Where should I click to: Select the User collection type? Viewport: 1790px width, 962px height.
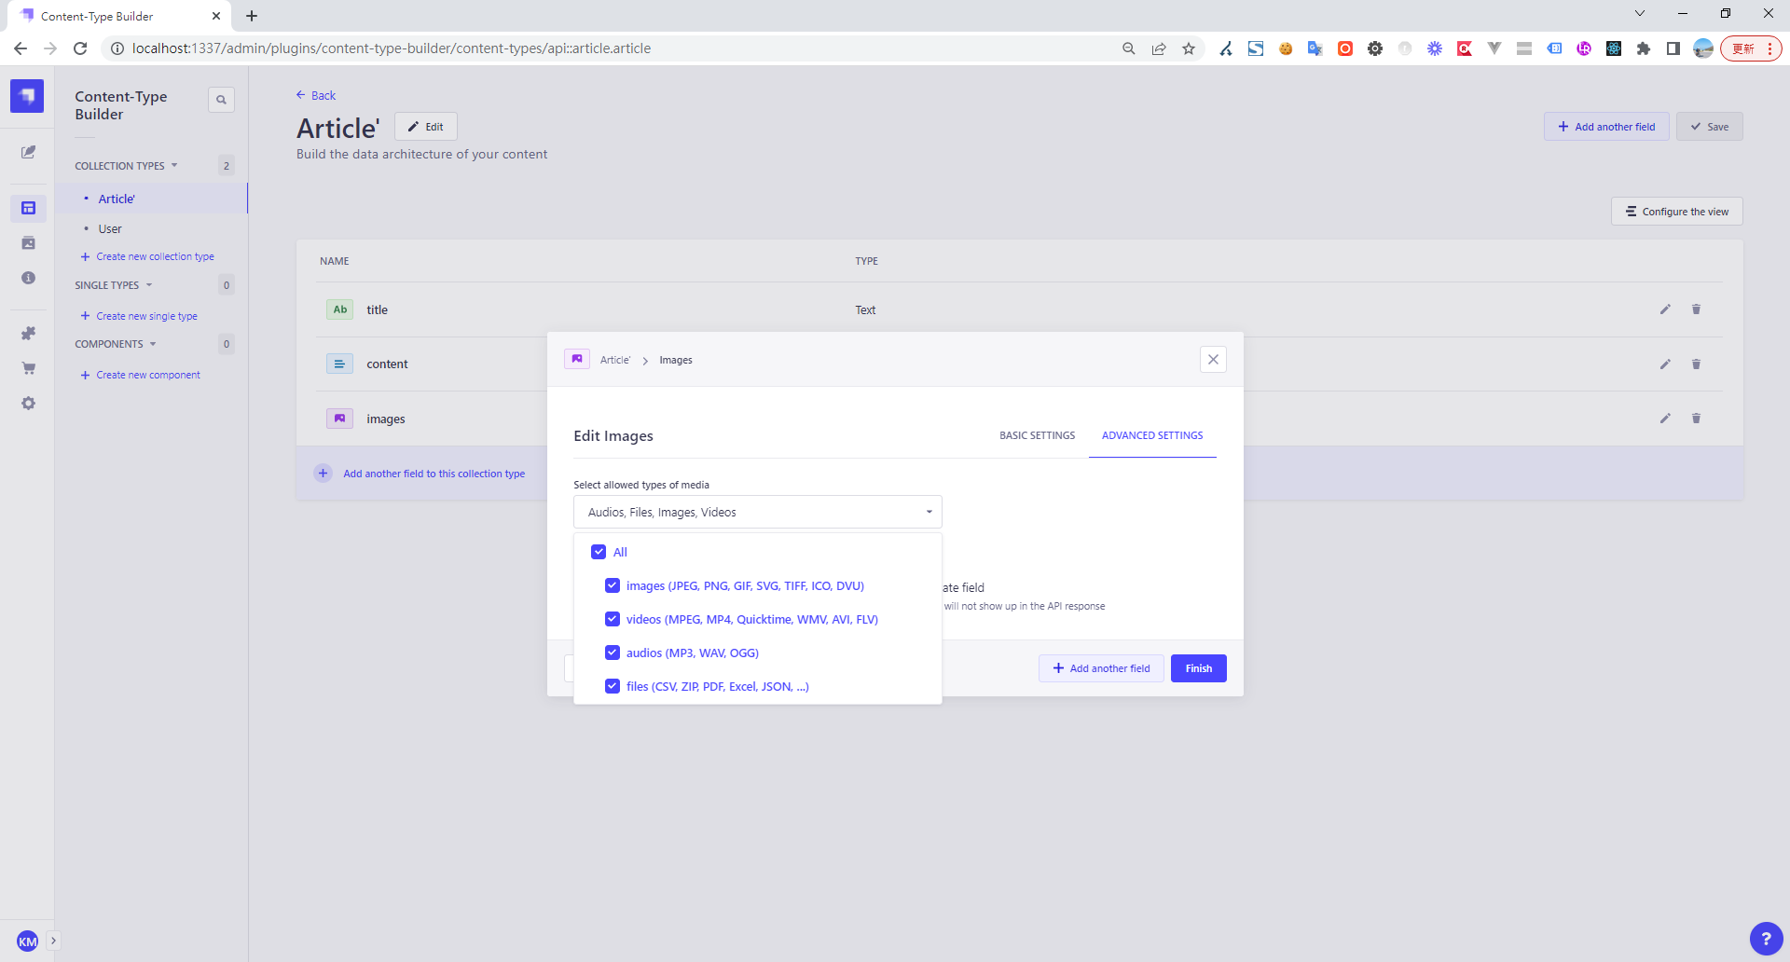pos(110,229)
